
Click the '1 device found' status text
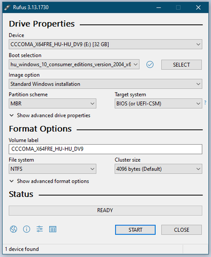point(22,249)
